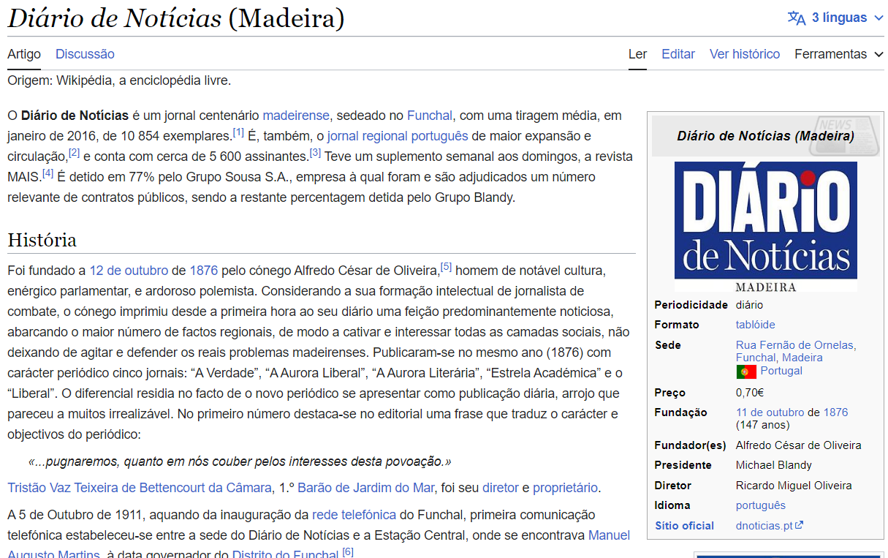Open the Manuel Augusto Martins link
The height and width of the screenshot is (558, 888).
click(609, 535)
